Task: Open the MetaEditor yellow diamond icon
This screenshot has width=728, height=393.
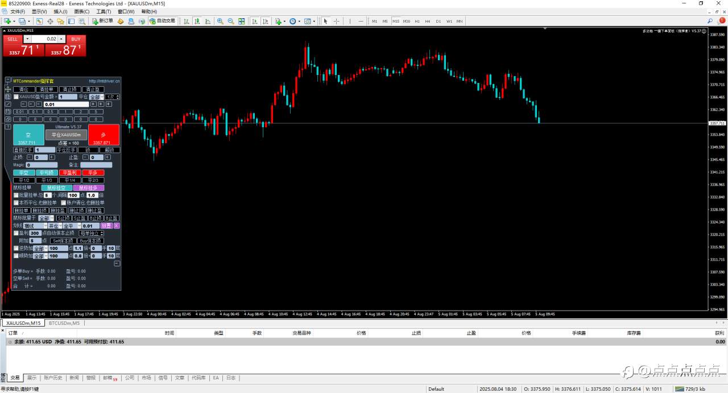Action: (x=121, y=21)
